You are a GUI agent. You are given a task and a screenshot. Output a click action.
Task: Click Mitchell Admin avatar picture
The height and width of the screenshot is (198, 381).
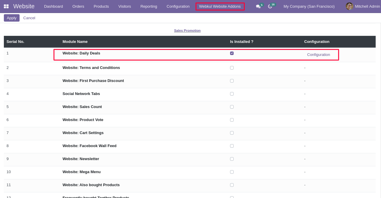pyautogui.click(x=350, y=6)
